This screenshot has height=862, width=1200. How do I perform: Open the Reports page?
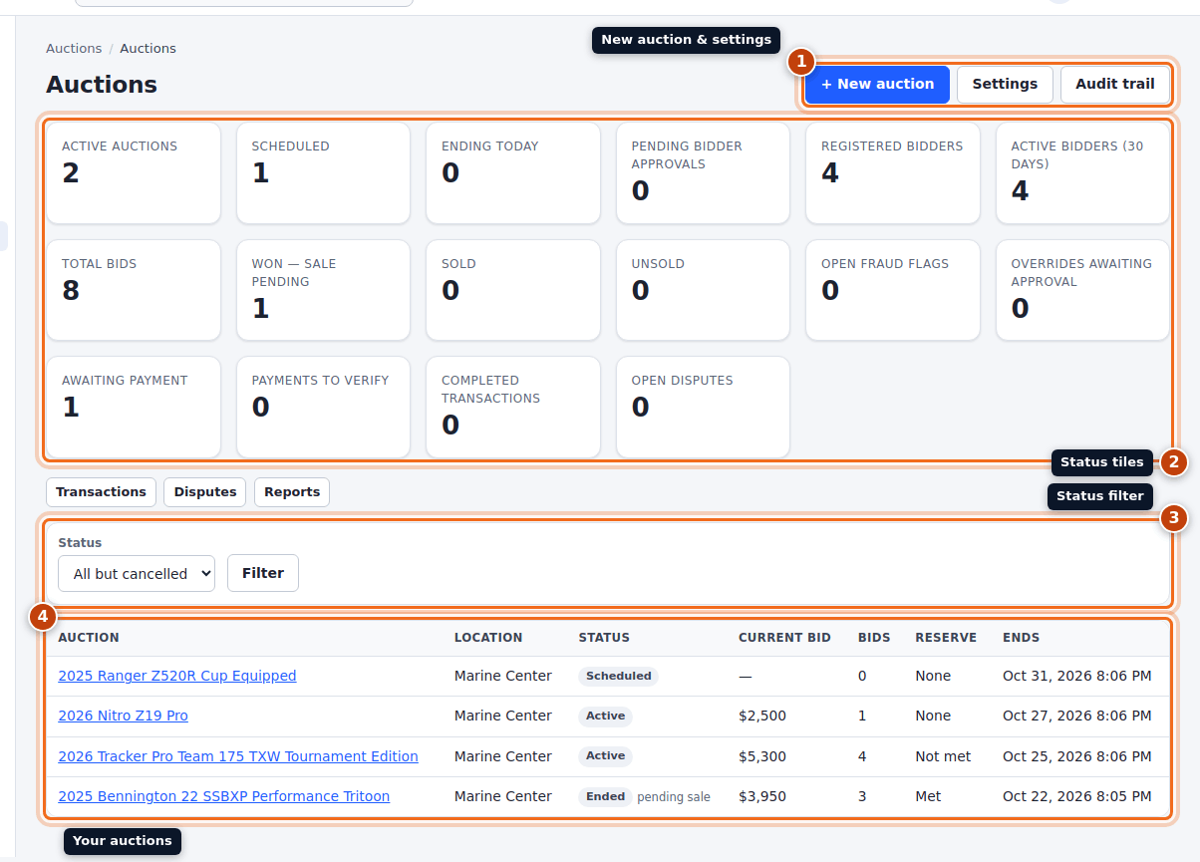coord(292,492)
